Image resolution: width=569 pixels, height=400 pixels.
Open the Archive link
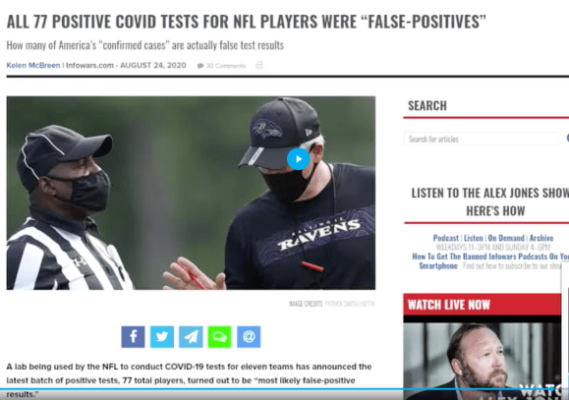point(541,238)
